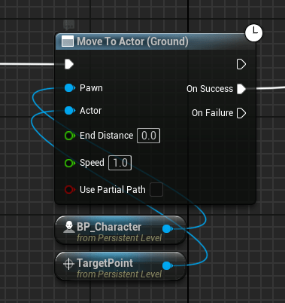Select the Move To Actor (Ground) node title
Image resolution: width=285 pixels, height=303 pixels.
[132, 41]
